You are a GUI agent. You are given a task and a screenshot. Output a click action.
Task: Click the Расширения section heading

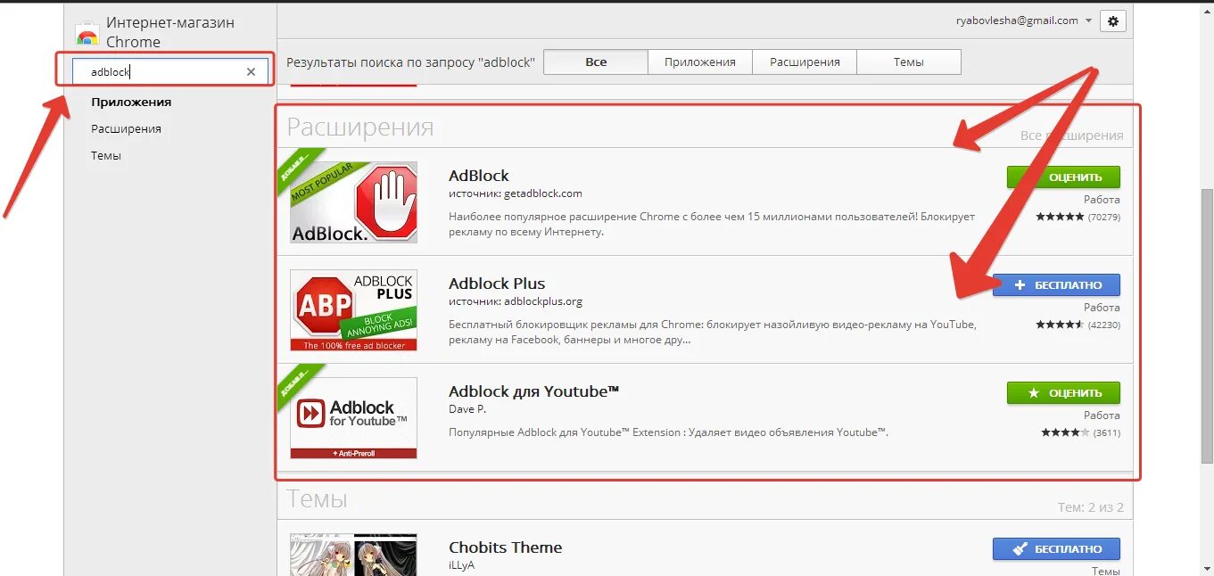(x=359, y=127)
